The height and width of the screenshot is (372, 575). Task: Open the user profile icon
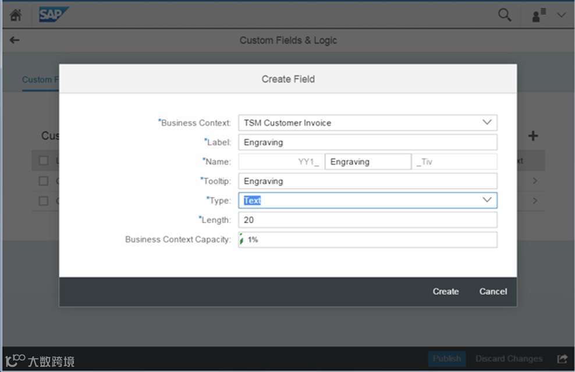pos(539,16)
